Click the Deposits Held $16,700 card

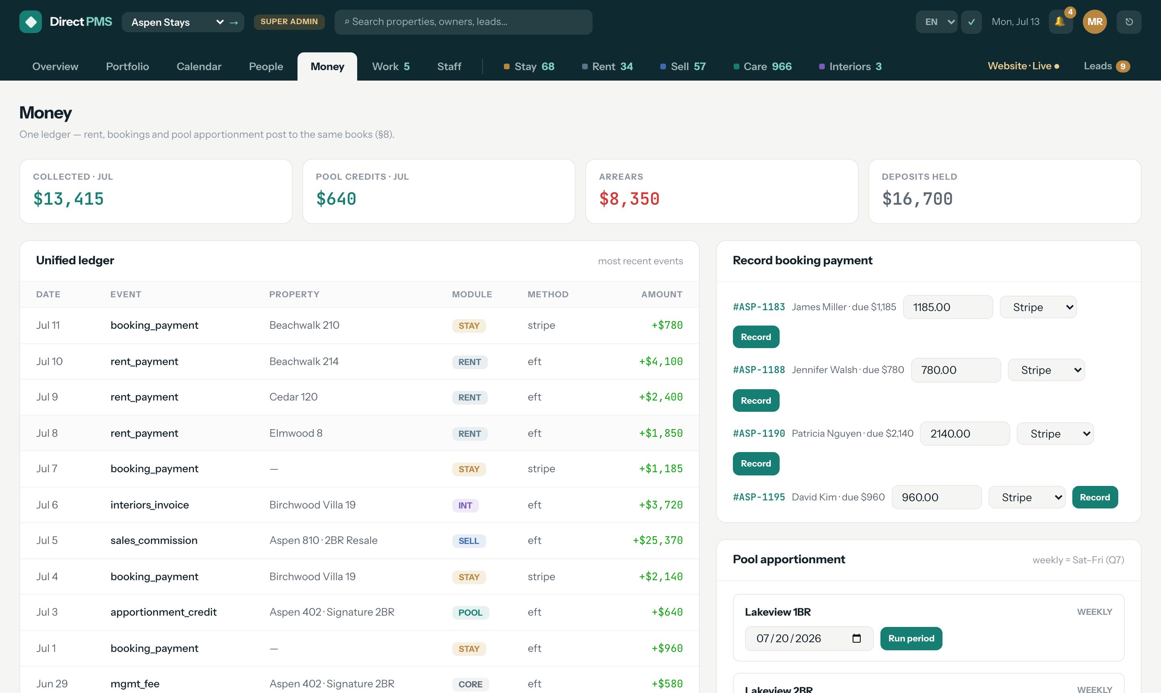(x=1005, y=191)
